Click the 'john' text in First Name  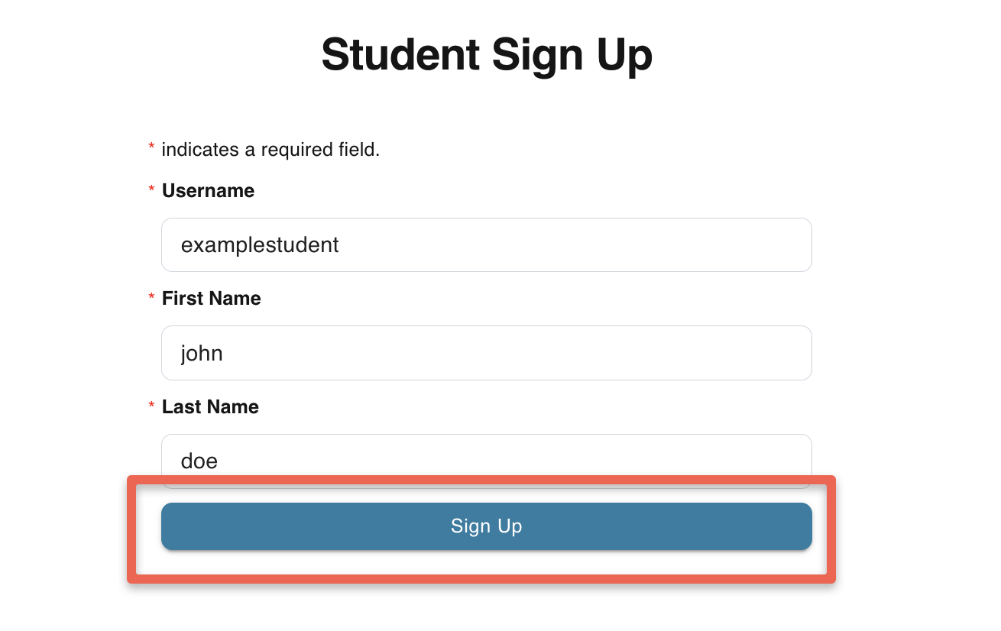202,353
